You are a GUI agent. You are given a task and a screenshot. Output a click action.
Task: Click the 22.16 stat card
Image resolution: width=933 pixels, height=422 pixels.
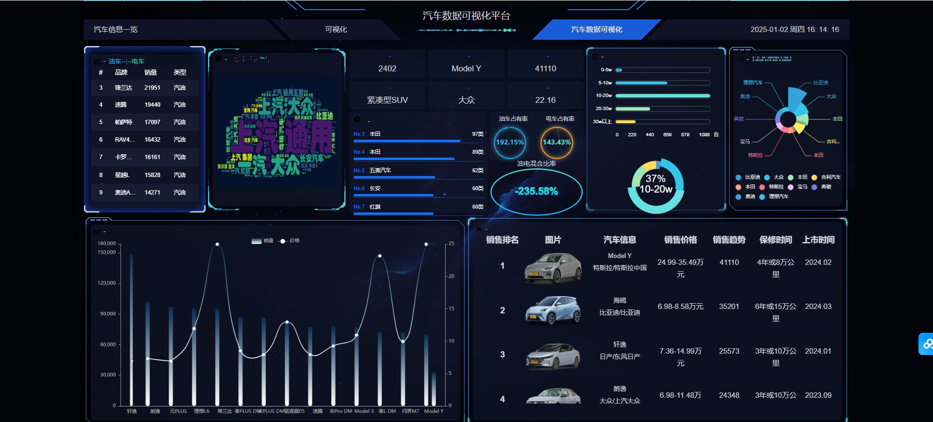tap(546, 96)
